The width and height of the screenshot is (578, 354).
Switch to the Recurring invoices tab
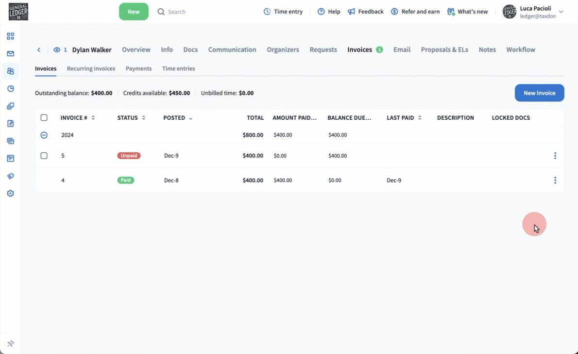click(91, 69)
